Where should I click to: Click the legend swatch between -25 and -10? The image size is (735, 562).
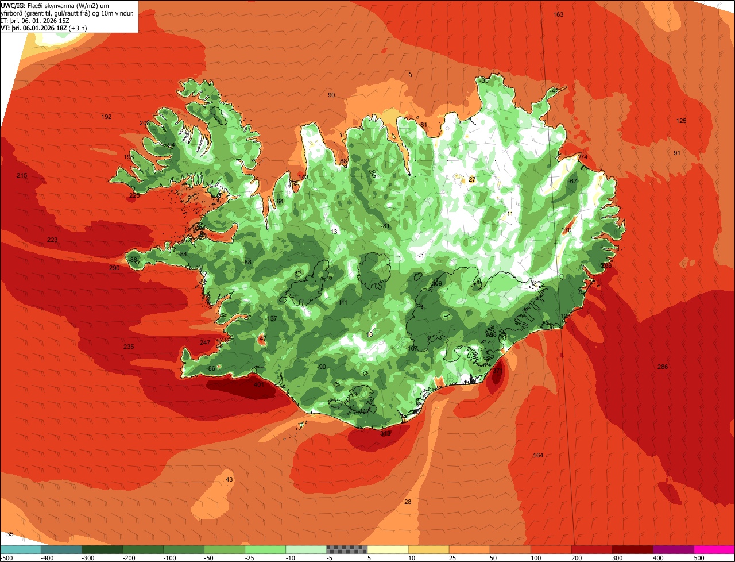[x=265, y=549]
